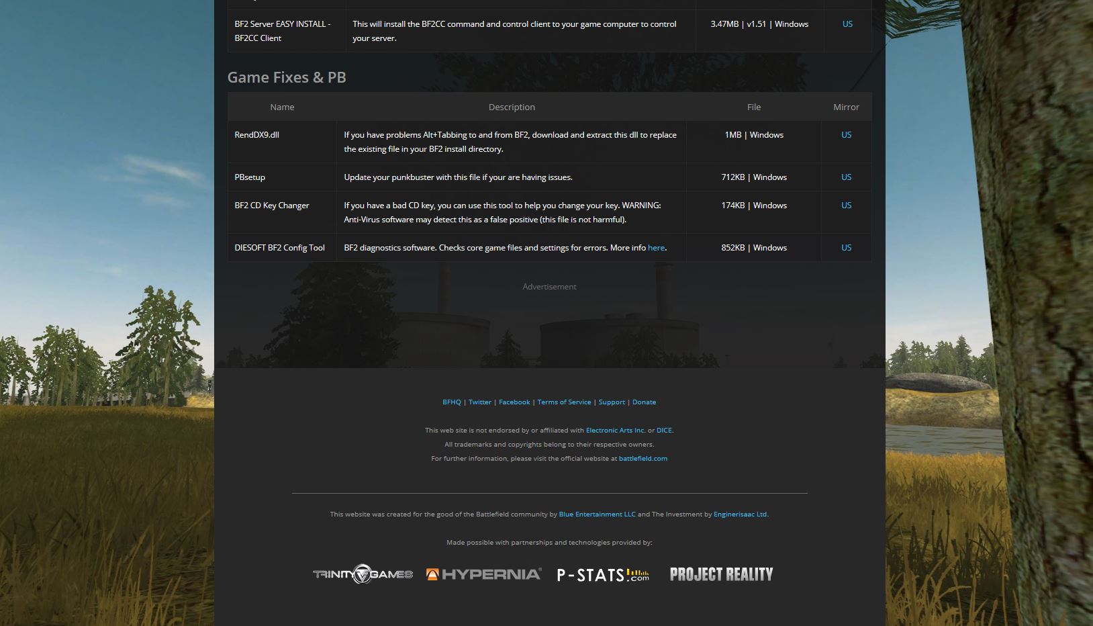Click the Advertisement label
Viewport: 1093px width, 626px height.
549,287
